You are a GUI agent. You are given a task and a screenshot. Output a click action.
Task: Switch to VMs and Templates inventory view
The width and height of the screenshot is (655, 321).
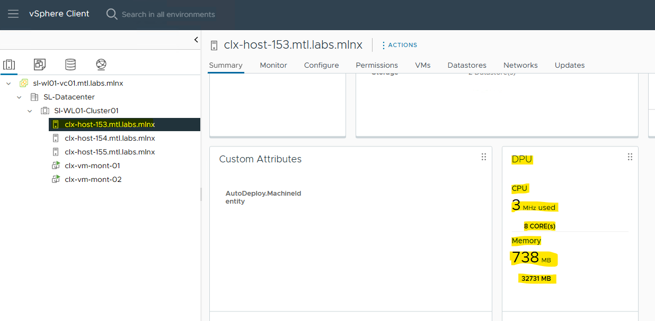point(40,65)
